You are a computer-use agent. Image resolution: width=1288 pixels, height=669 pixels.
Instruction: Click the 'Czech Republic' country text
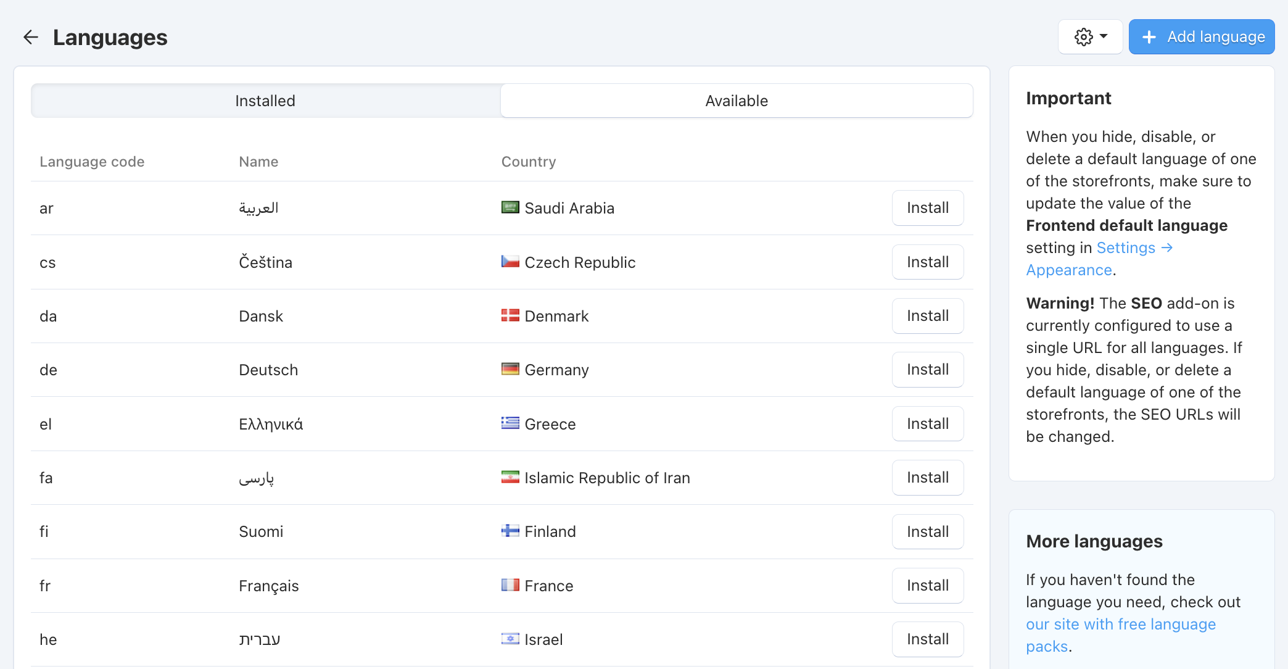580,262
